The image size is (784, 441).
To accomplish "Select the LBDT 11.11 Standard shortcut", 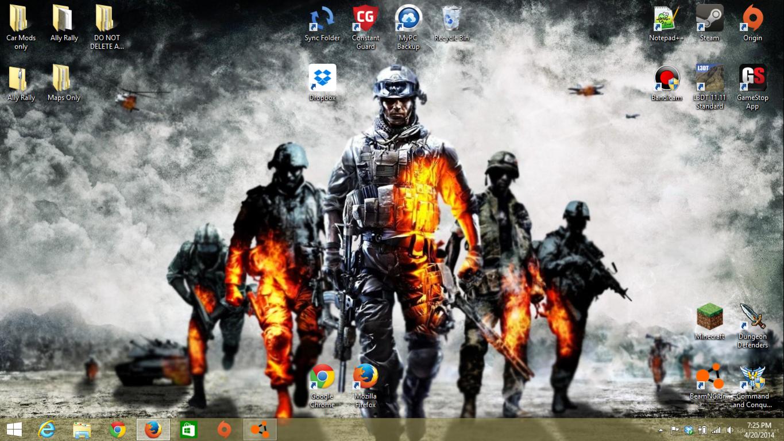I will click(709, 87).
